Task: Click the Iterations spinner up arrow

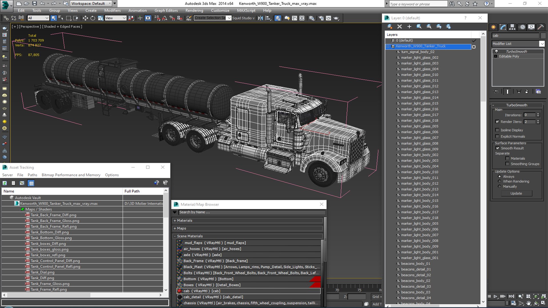Action: coord(538,114)
